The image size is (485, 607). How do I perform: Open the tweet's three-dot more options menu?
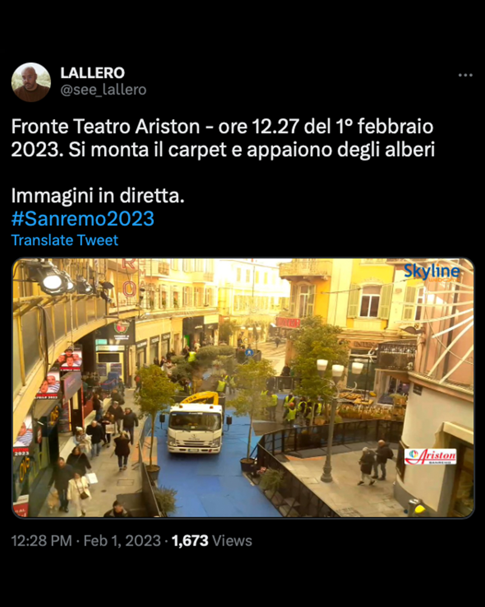click(x=465, y=75)
